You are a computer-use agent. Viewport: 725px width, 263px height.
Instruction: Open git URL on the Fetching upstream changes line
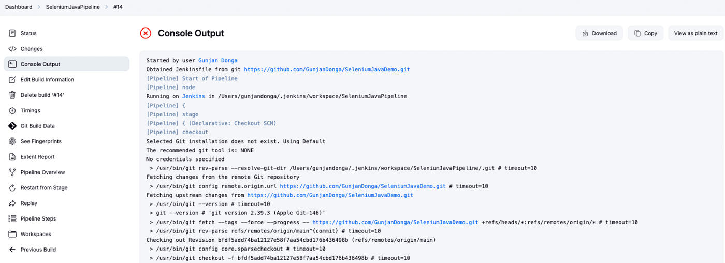click(x=330, y=195)
